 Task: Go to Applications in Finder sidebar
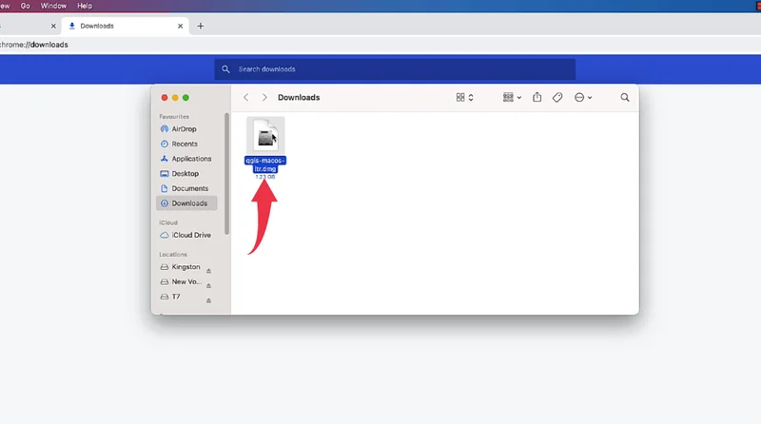coord(191,159)
